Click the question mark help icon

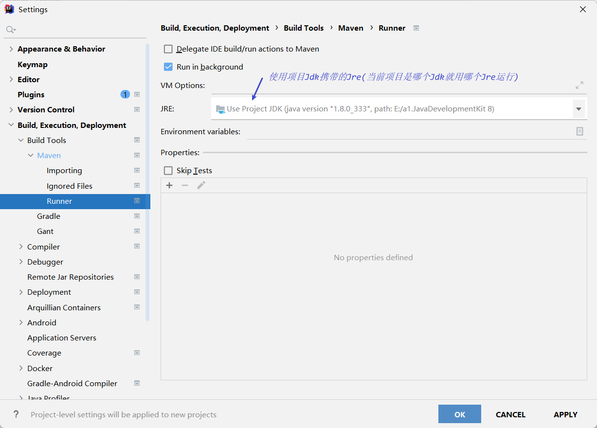tap(17, 414)
